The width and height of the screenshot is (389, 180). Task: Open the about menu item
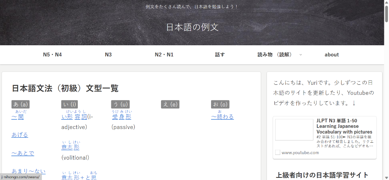[332, 55]
